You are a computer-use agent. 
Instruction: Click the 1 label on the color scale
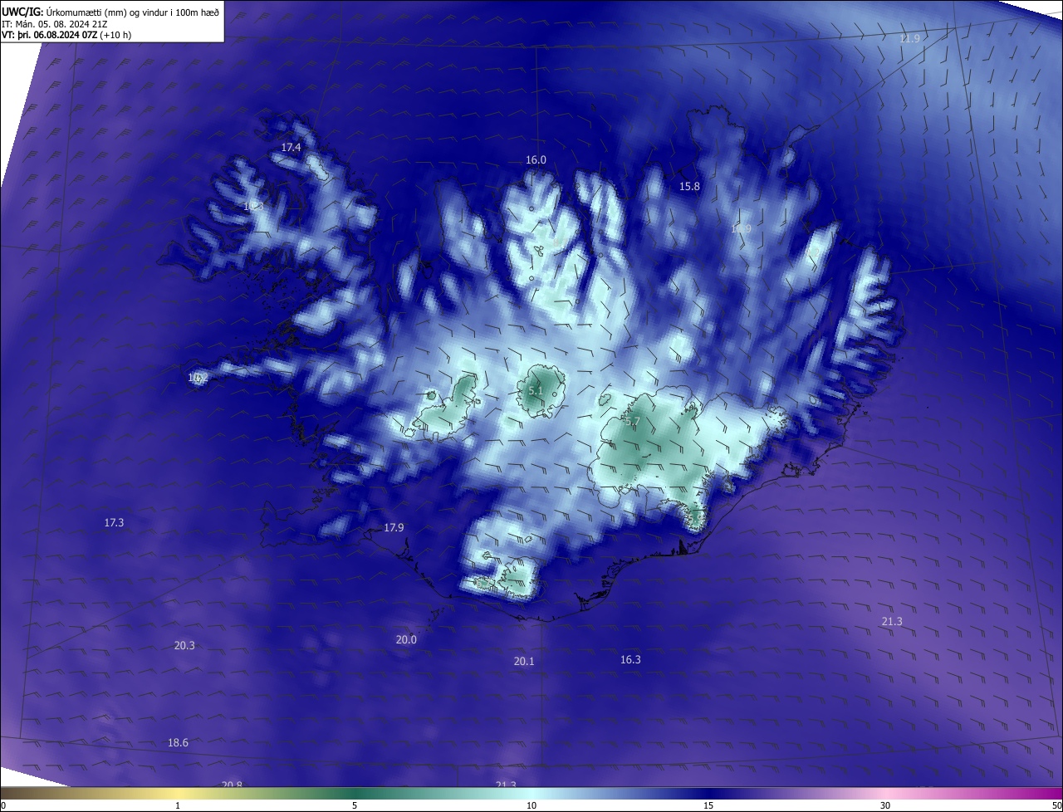coord(178,805)
